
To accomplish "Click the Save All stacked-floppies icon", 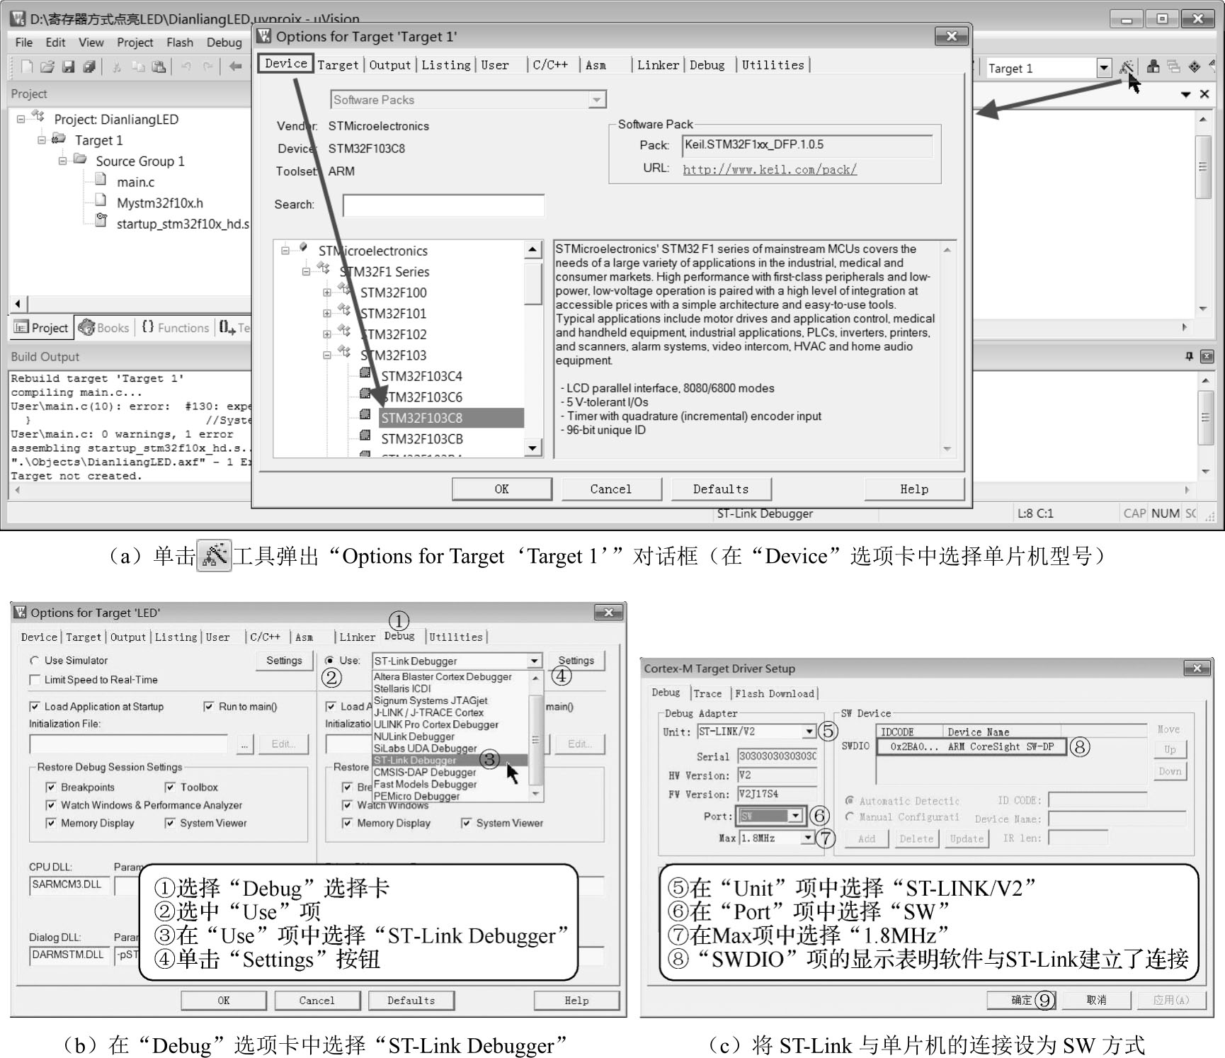I will (89, 67).
